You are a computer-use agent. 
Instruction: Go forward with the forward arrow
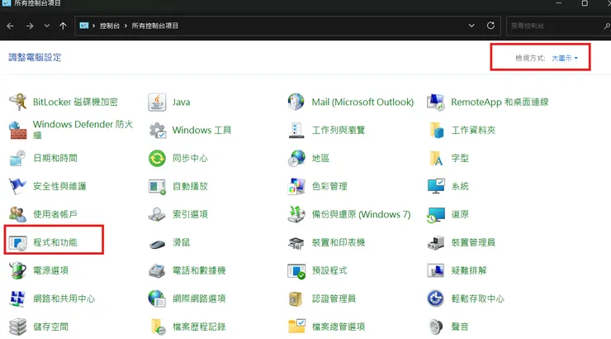(x=30, y=26)
